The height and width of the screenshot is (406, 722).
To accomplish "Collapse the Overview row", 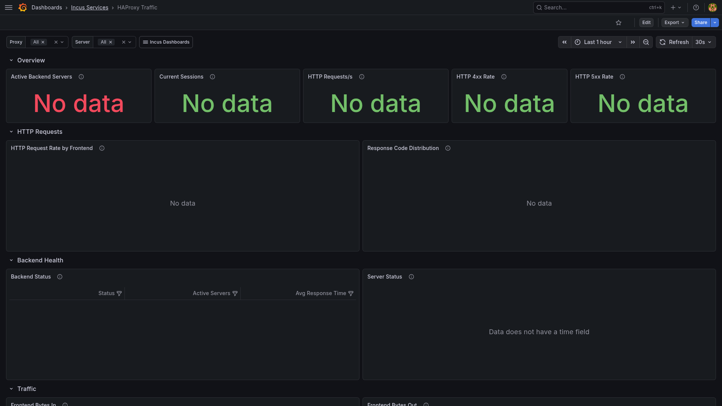I will point(11,61).
